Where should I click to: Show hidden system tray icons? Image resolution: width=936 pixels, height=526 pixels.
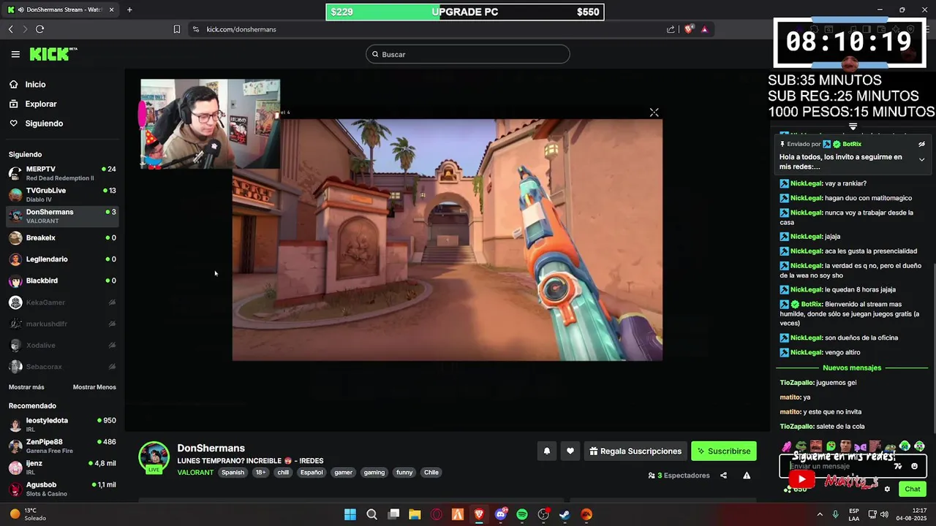coord(819,514)
